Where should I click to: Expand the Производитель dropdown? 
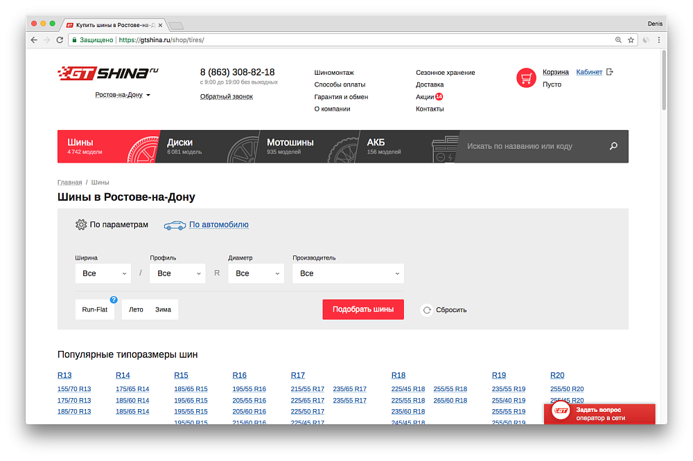[349, 273]
